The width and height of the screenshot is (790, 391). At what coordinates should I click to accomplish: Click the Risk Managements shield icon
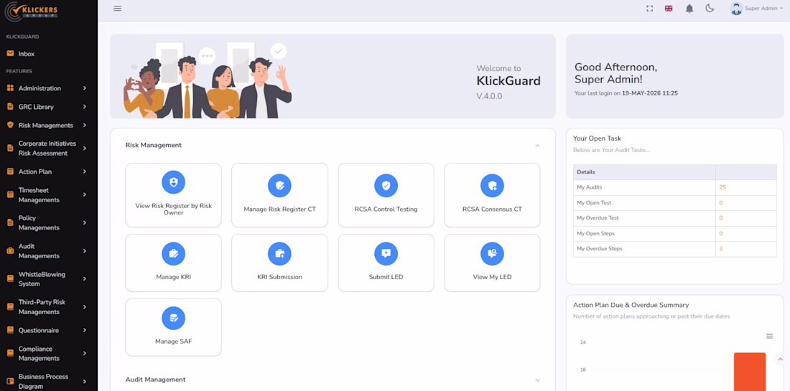tap(10, 126)
